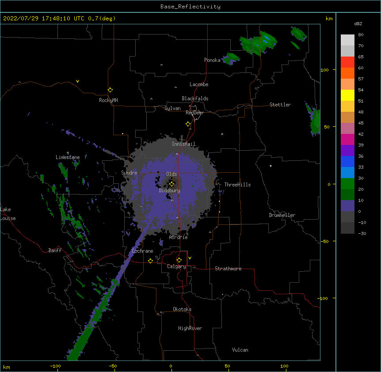Click the Drumheller label
This screenshot has height=372, width=381.
pyautogui.click(x=282, y=215)
